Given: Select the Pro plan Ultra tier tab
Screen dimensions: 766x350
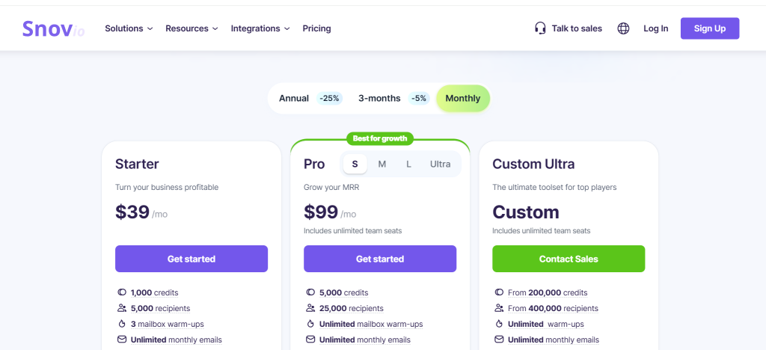Looking at the screenshot, I should [440, 164].
